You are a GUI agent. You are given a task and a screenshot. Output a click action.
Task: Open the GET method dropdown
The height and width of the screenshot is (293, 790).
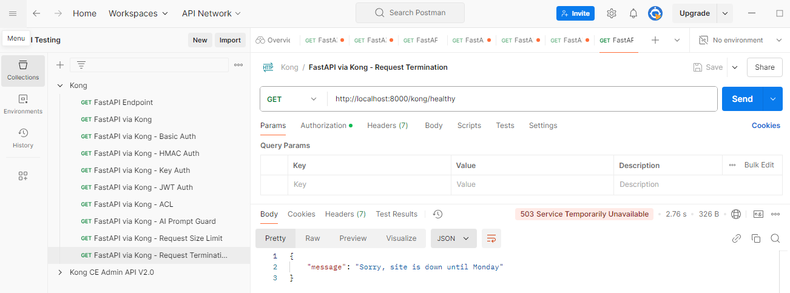tap(292, 99)
